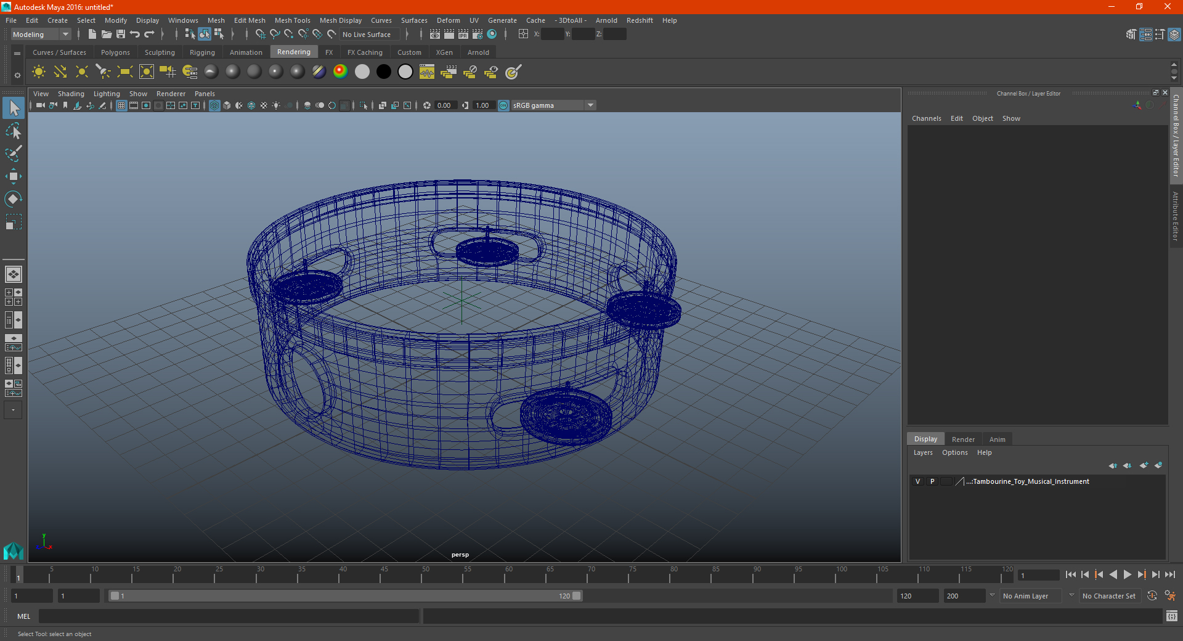The image size is (1183, 641).
Task: Create a volume light from shelf
Action: click(147, 72)
